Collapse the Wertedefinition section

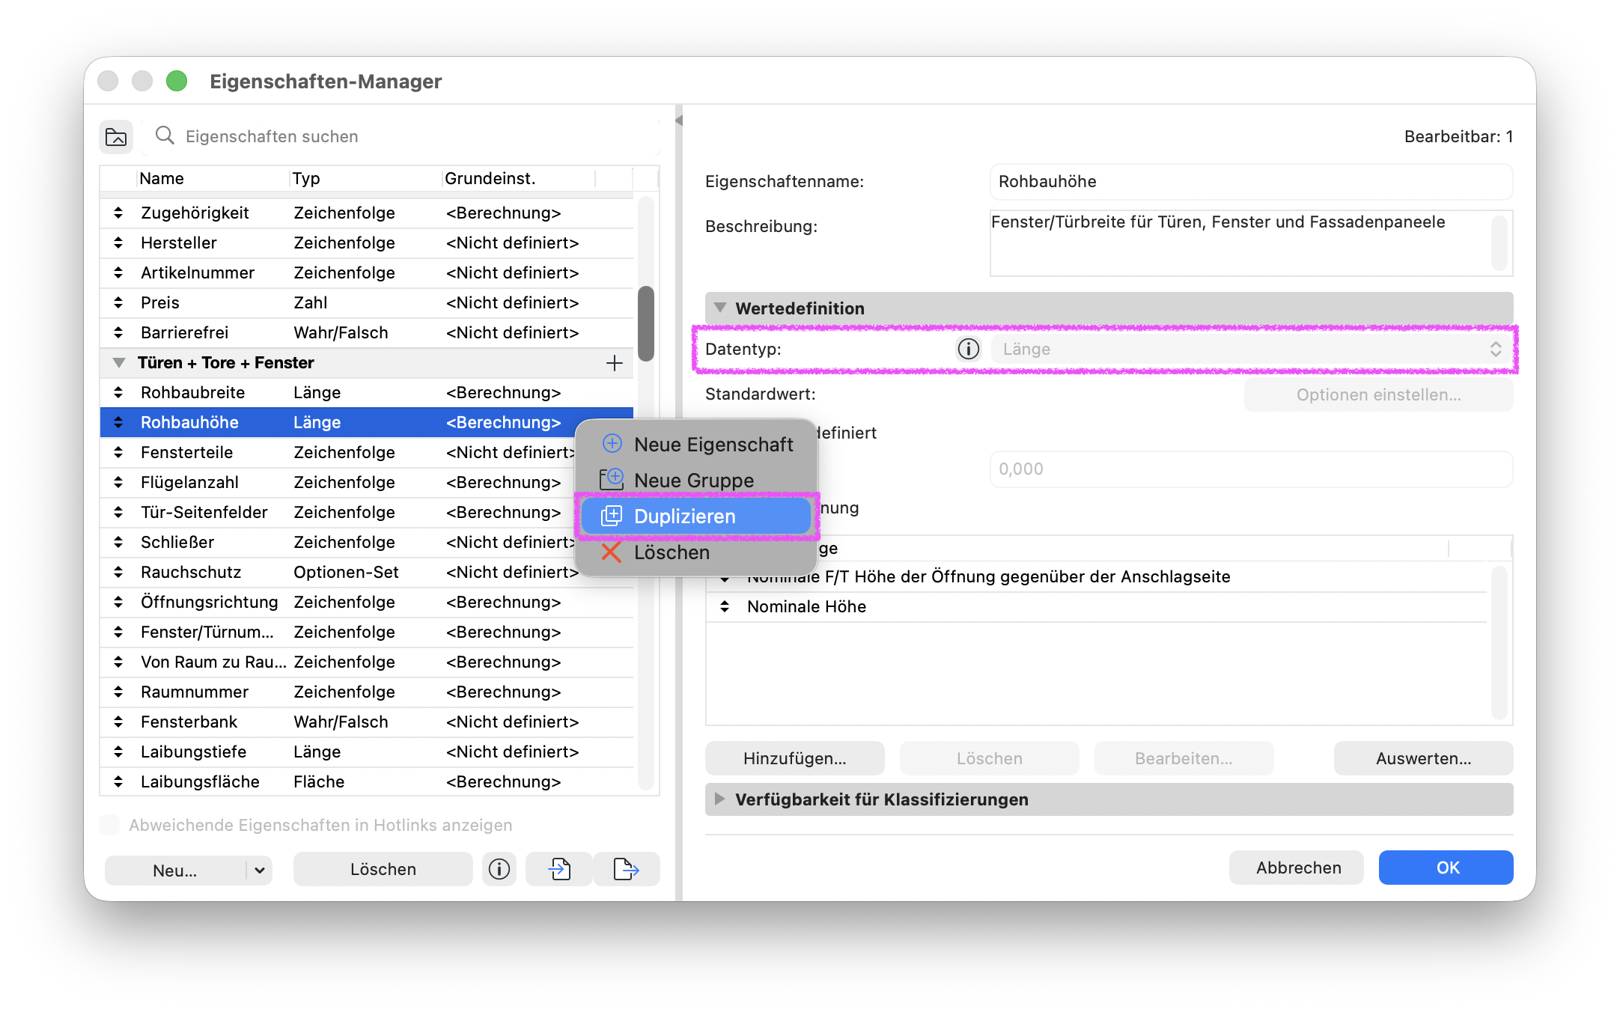(x=720, y=308)
